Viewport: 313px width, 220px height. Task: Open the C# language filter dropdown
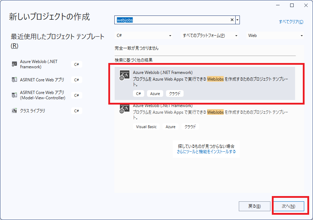click(144, 36)
